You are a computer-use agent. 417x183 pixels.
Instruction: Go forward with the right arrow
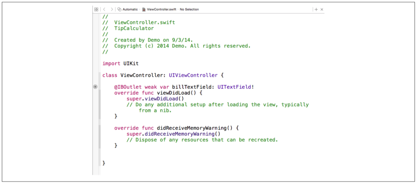pos(112,9)
